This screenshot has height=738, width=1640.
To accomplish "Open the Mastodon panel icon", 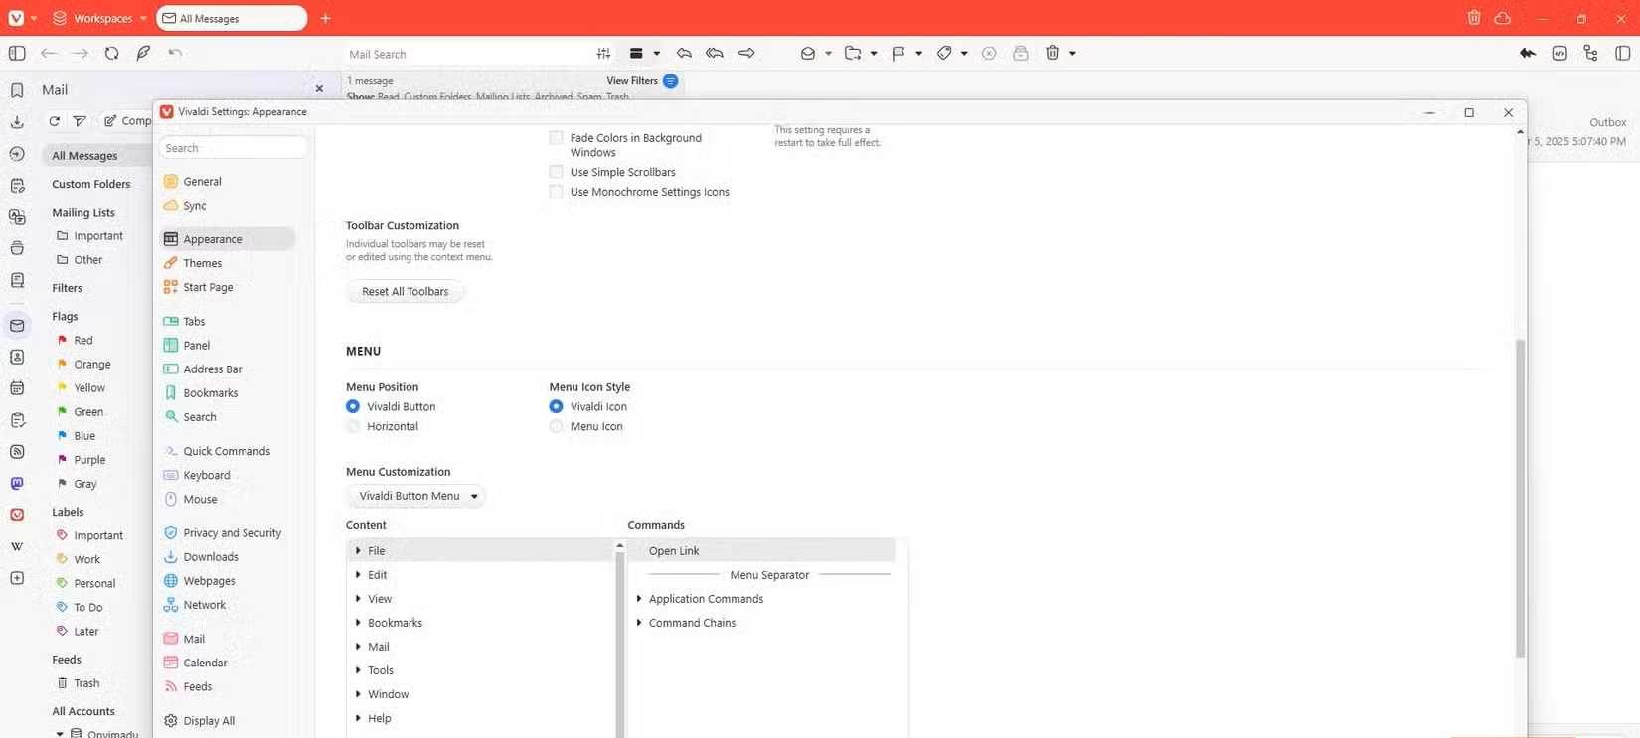I will tap(17, 484).
